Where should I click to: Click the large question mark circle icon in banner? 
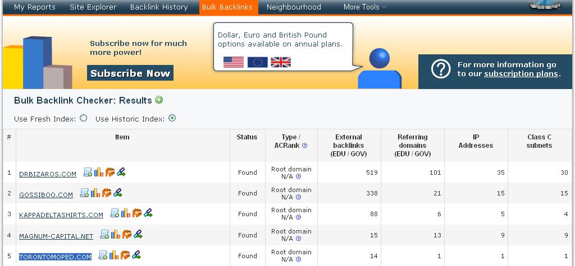[x=440, y=69]
